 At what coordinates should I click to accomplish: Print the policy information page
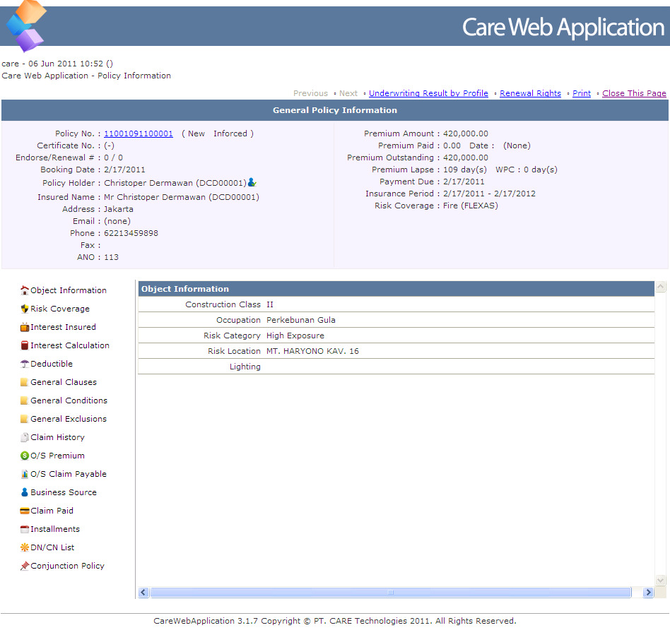point(582,93)
